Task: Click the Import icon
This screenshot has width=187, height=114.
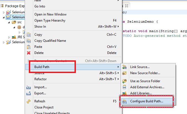Action: 29,87
